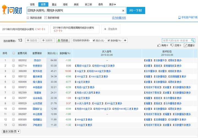This screenshot has height=138, width=198.
Task: Tick the checkbox for 苏泊尔 row
Action: [x=13, y=60]
